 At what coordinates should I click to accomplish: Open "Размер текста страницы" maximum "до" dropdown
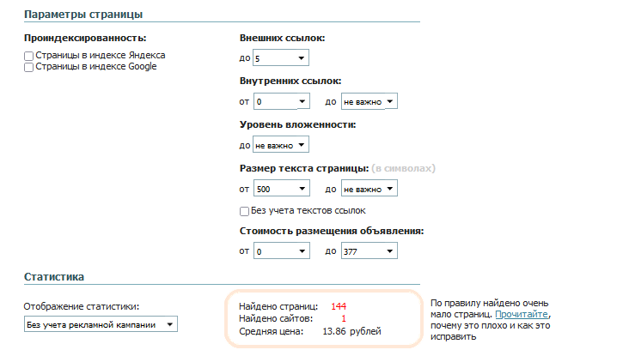click(x=369, y=190)
